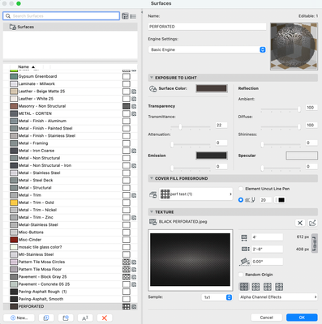Click texture indicator icon for Metal - Trim
Screen dimensions: 322x324
134,195
